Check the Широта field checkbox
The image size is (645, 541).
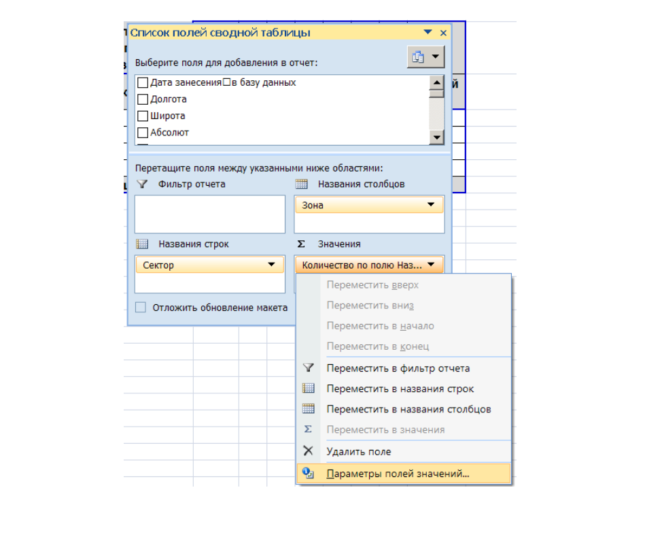143,116
